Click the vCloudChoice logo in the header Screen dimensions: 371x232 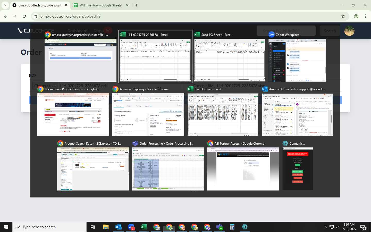pos(36,31)
